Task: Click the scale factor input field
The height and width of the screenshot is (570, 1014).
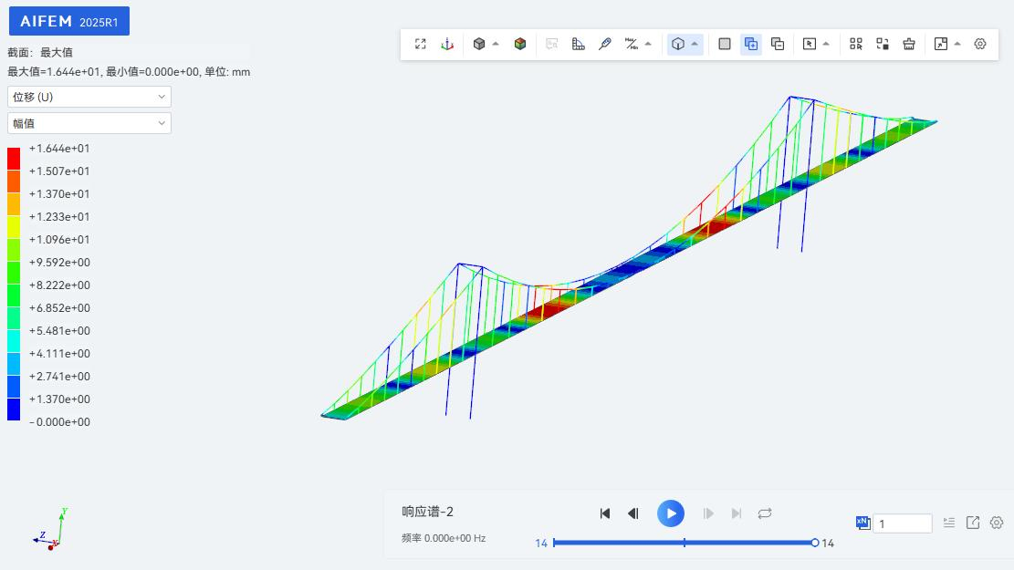Action: pos(902,523)
